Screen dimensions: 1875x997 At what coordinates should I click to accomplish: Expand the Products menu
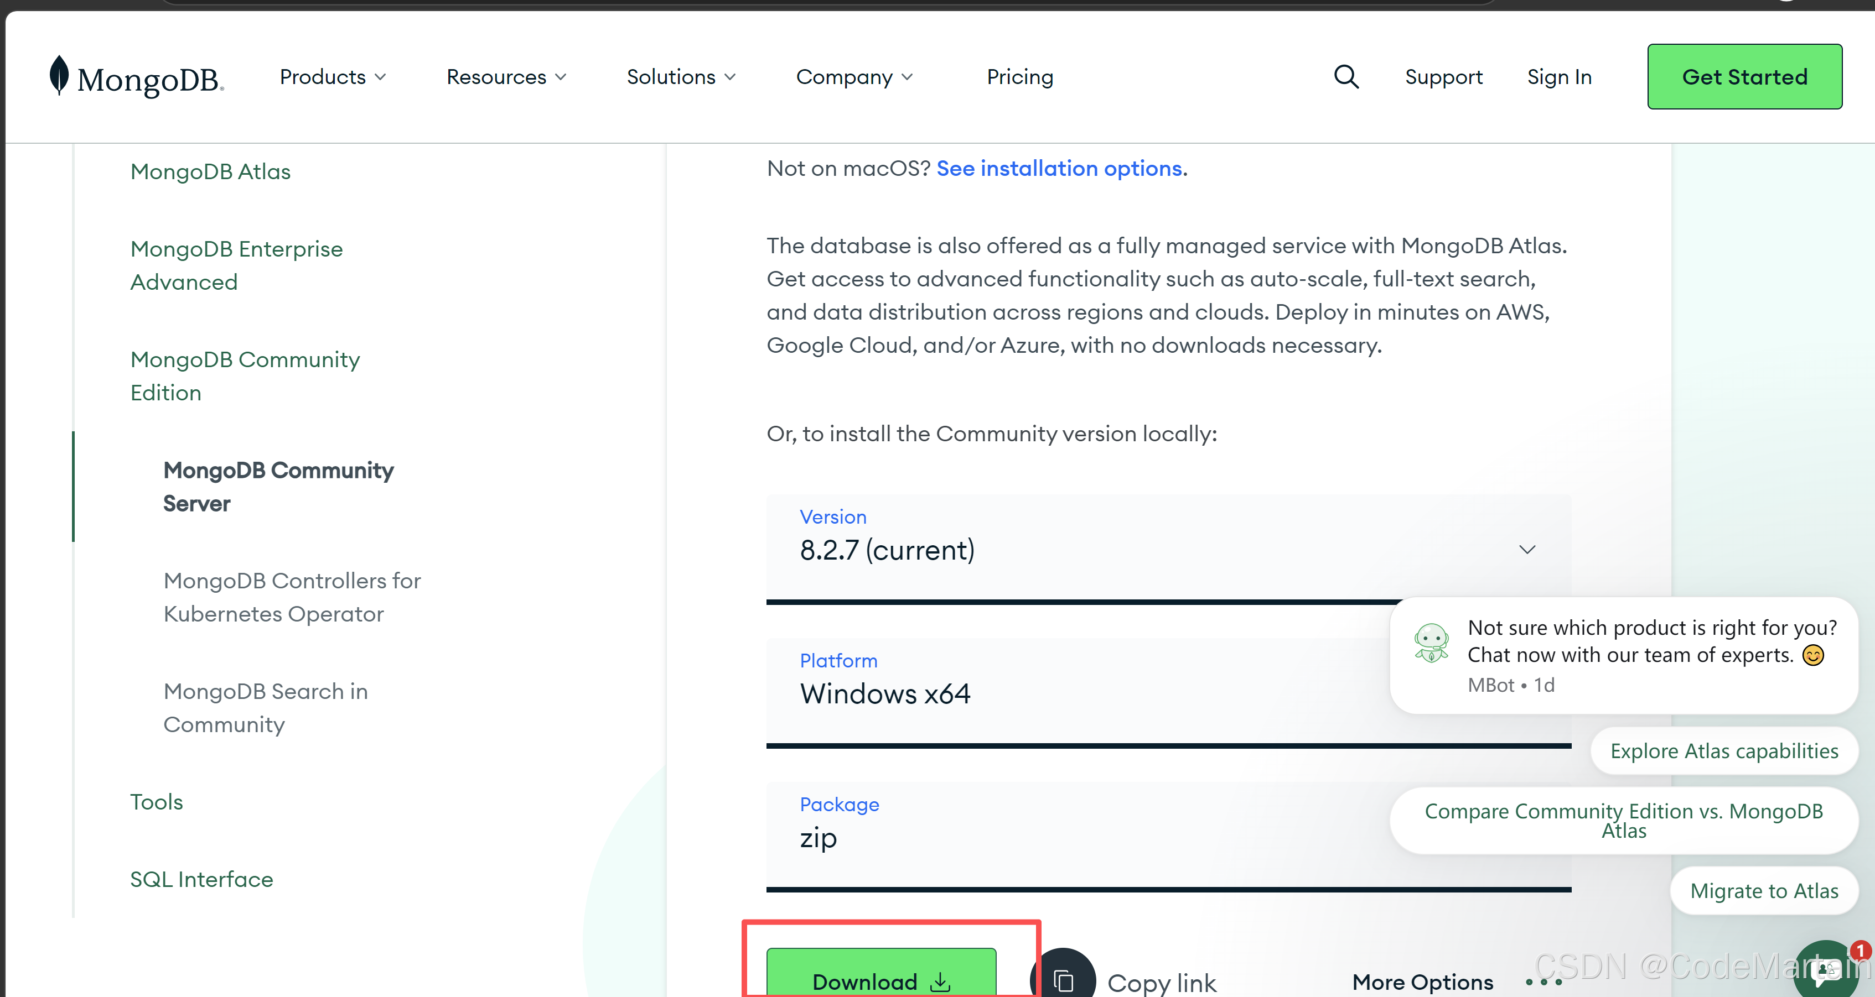[x=333, y=77]
